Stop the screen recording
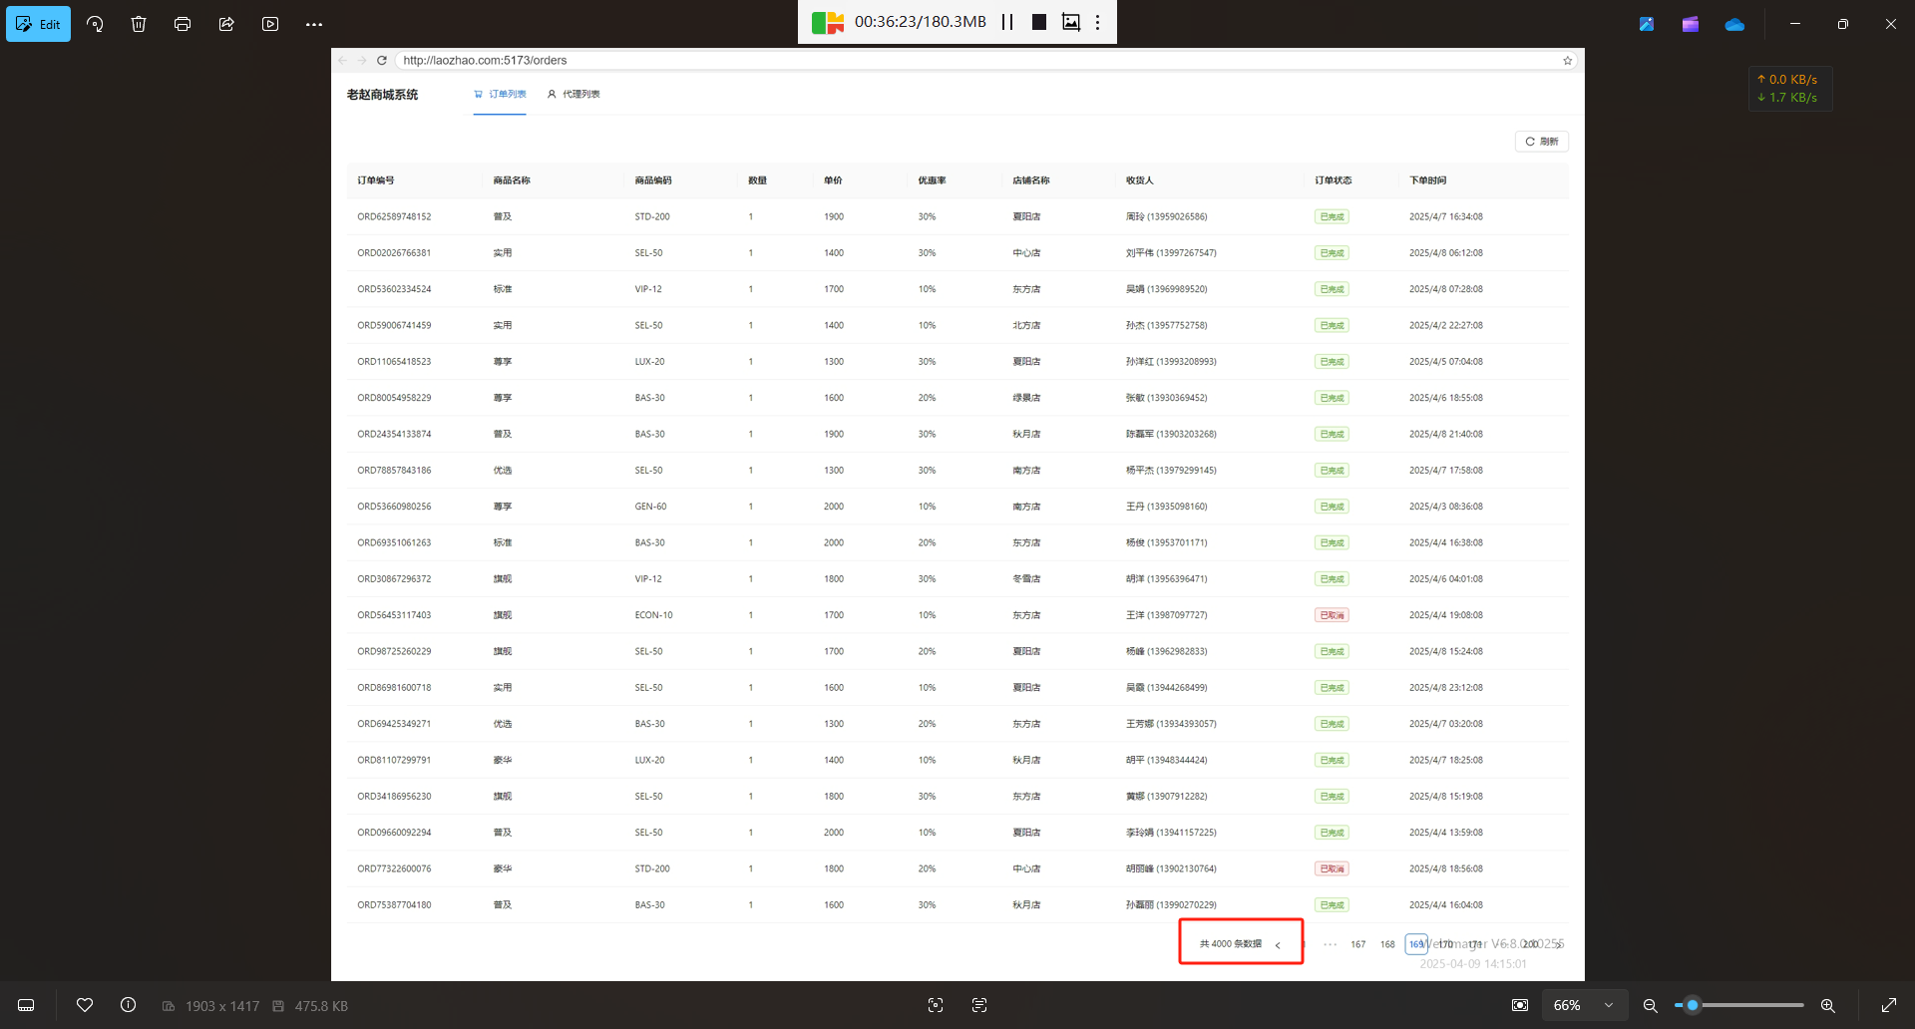Image resolution: width=1915 pixels, height=1029 pixels. tap(1038, 22)
